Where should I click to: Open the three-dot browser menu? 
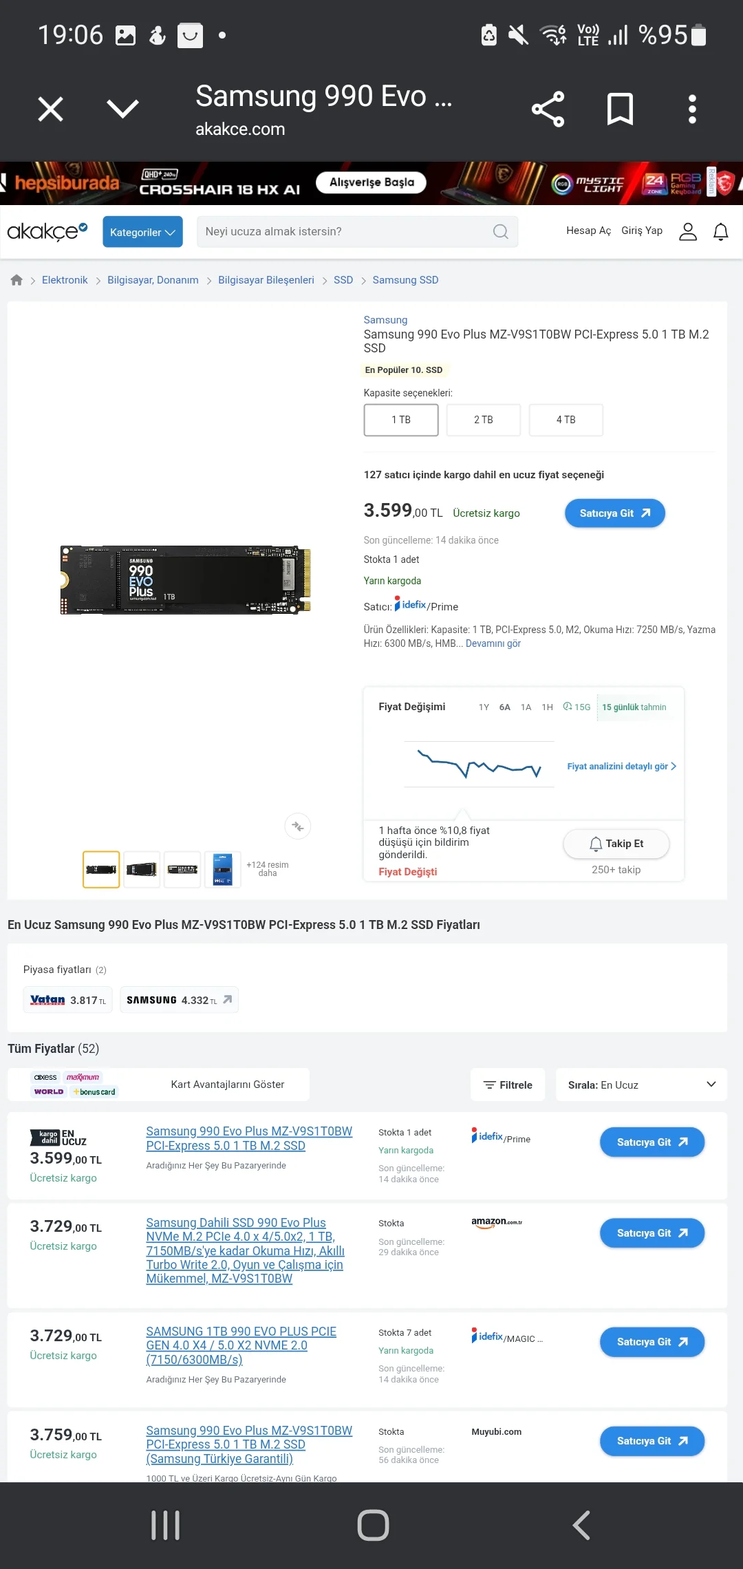[692, 109]
